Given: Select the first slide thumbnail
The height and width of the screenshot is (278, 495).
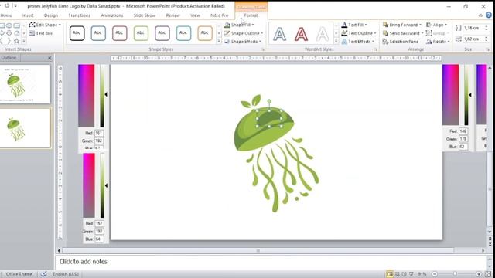Looking at the screenshot, I should [x=25, y=84].
